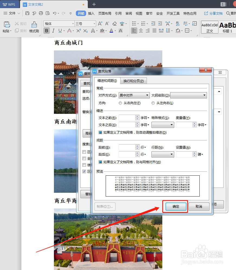Click new tab plus button
Screen dimensions: 236x270
click(x=94, y=4)
